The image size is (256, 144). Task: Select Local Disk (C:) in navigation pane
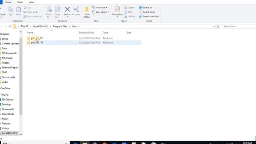pyautogui.click(x=9, y=133)
